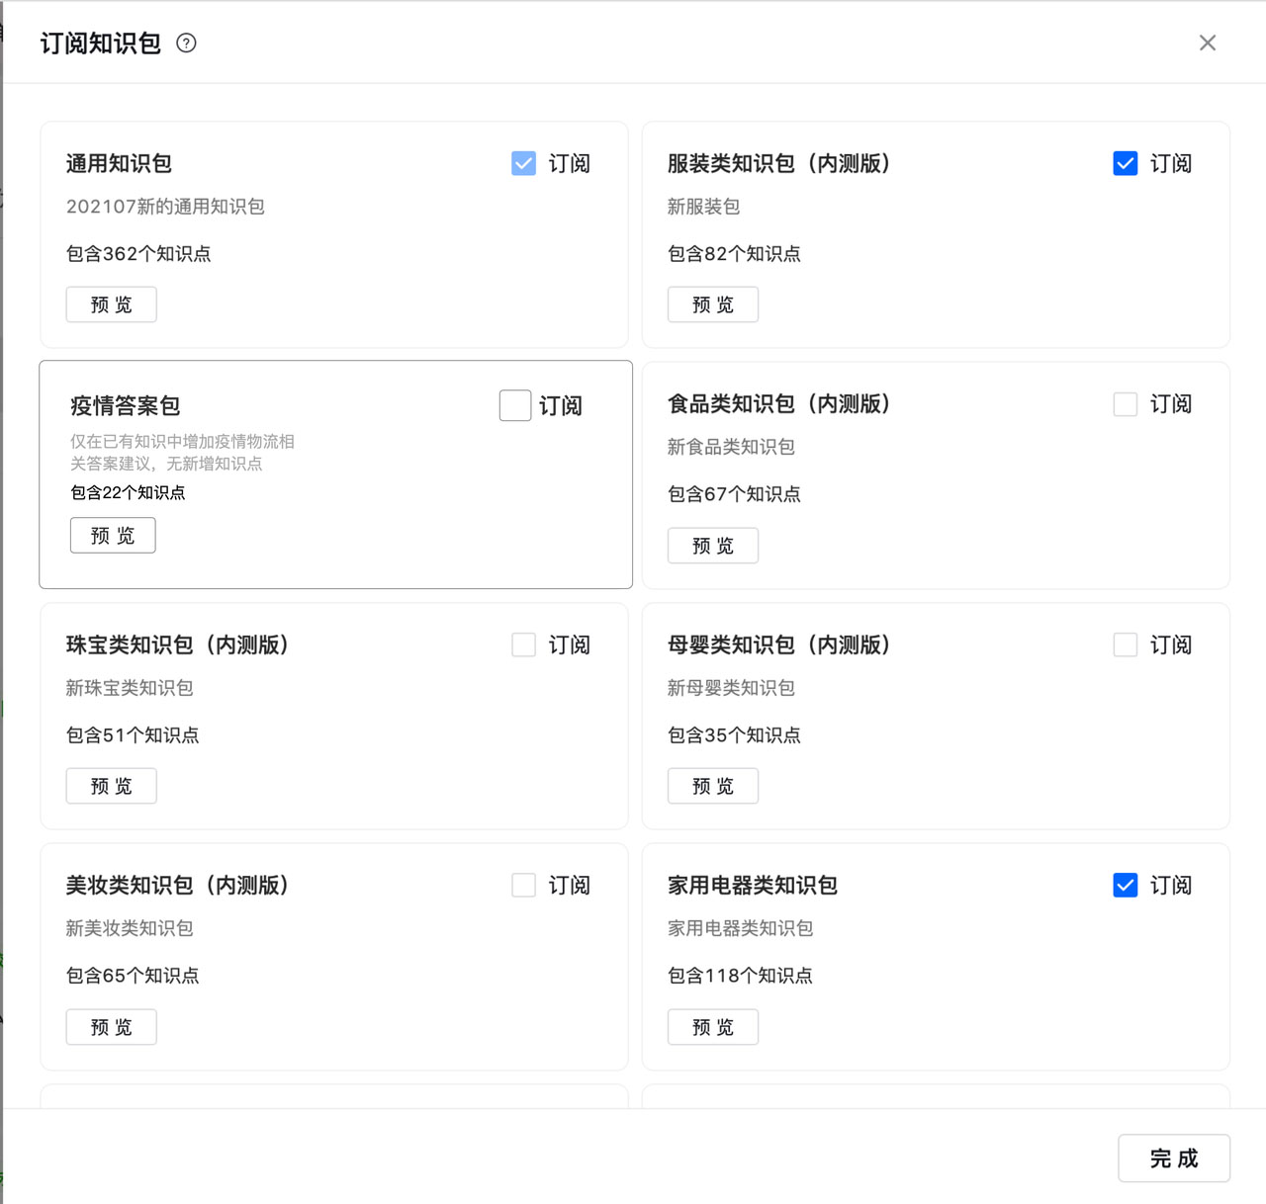Preview the 食品类知识包
The height and width of the screenshot is (1204, 1266).
(x=713, y=546)
